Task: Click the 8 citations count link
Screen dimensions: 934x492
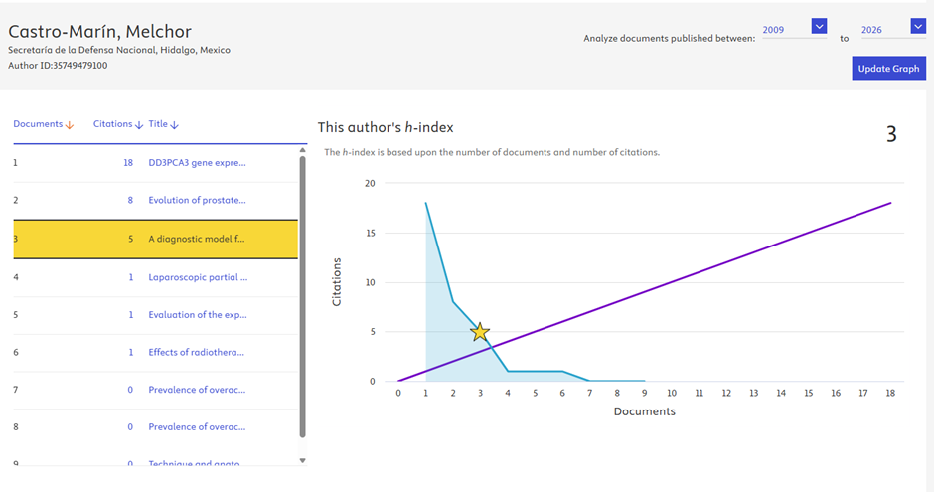Action: tap(130, 200)
